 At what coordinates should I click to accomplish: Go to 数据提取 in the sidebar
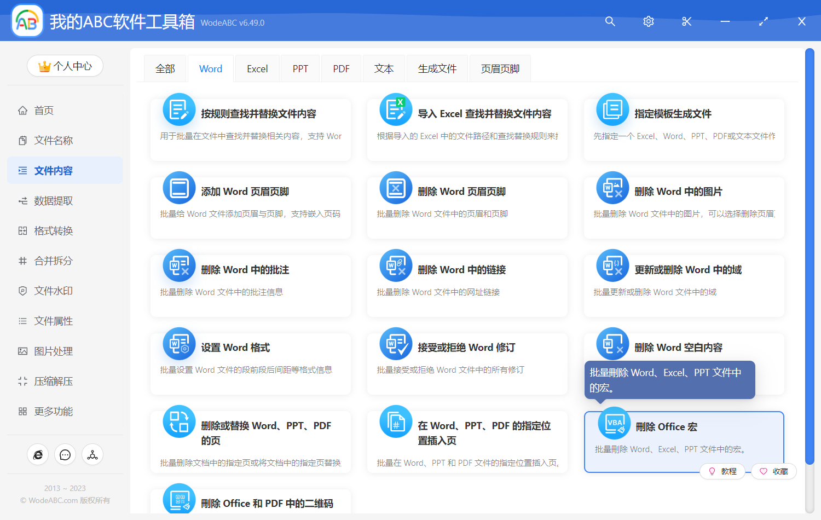click(53, 201)
